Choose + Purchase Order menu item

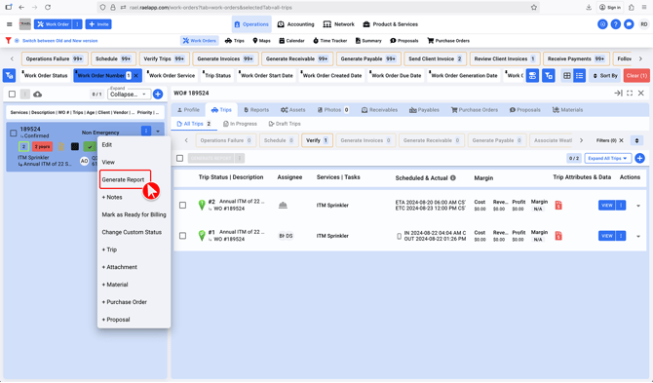(124, 302)
